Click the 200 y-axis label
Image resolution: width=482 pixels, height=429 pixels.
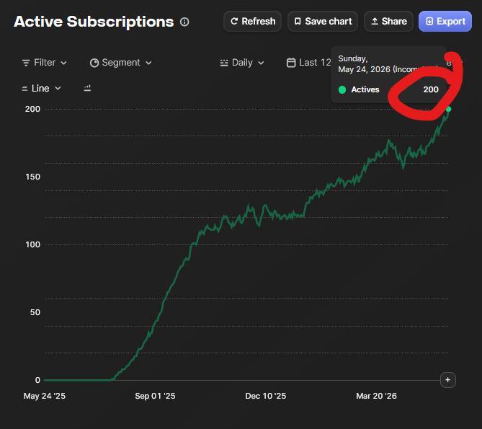[x=32, y=109]
